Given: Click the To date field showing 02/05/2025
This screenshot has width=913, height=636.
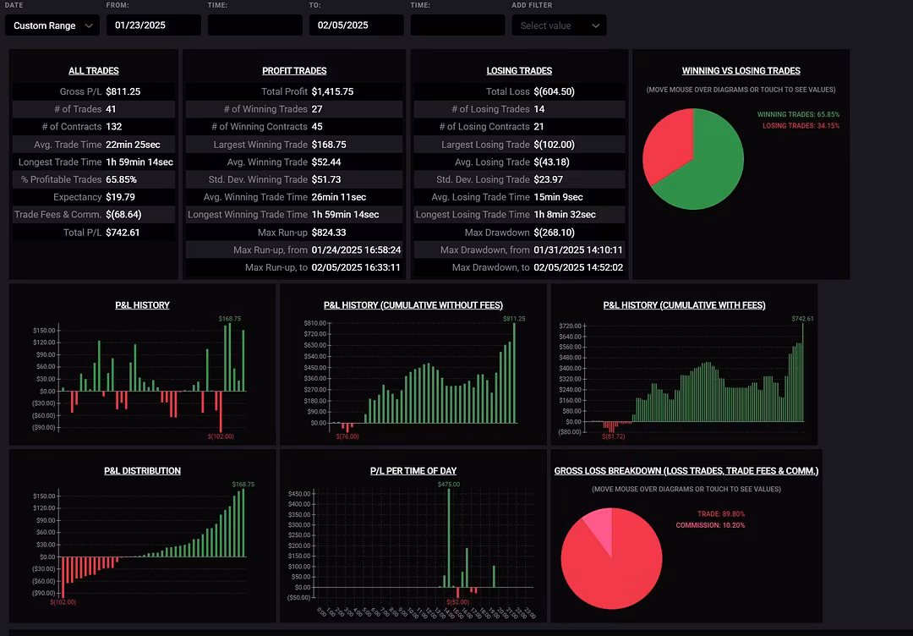Looking at the screenshot, I should coord(356,25).
